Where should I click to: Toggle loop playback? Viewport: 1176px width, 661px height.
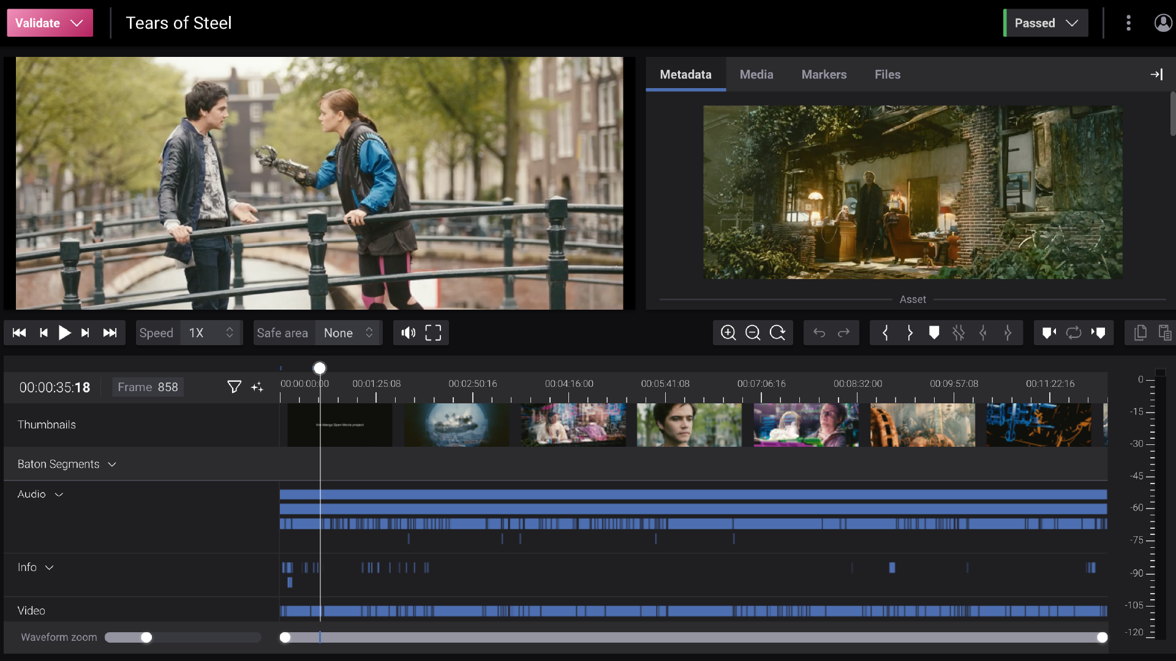[1074, 333]
